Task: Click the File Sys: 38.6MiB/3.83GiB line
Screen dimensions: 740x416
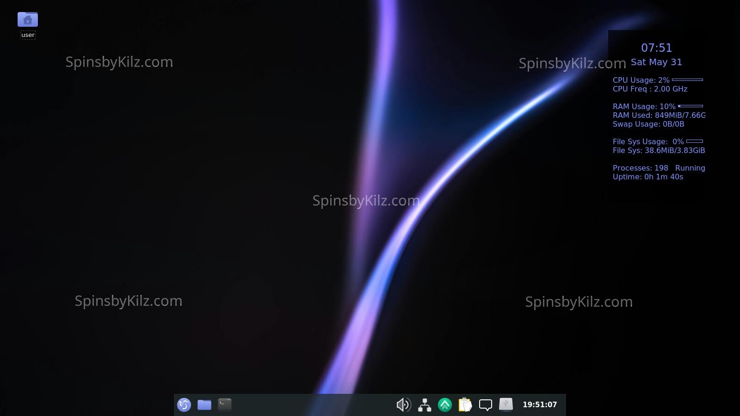Action: [659, 150]
